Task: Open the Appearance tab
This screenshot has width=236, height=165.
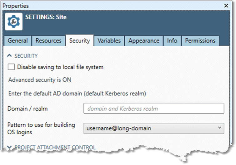Action: pos(144,41)
